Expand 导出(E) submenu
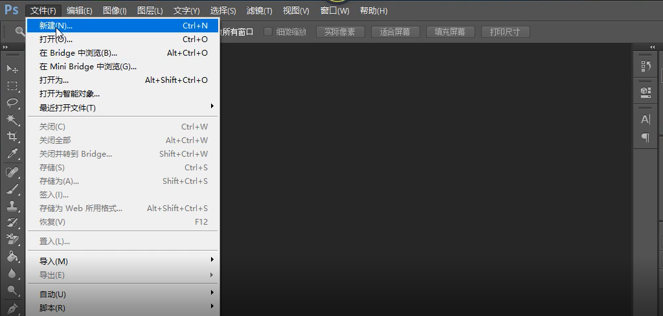 [122, 275]
